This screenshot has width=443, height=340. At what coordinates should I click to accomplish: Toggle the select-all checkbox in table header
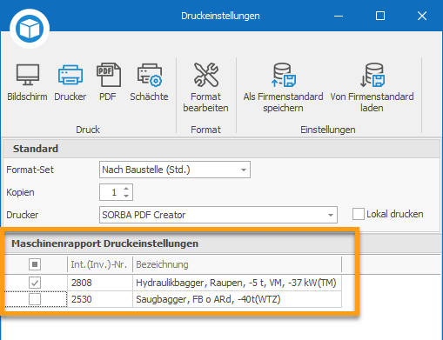point(35,264)
